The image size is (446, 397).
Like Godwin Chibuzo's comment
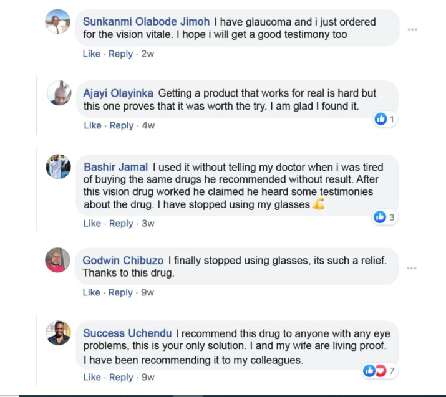92,292
